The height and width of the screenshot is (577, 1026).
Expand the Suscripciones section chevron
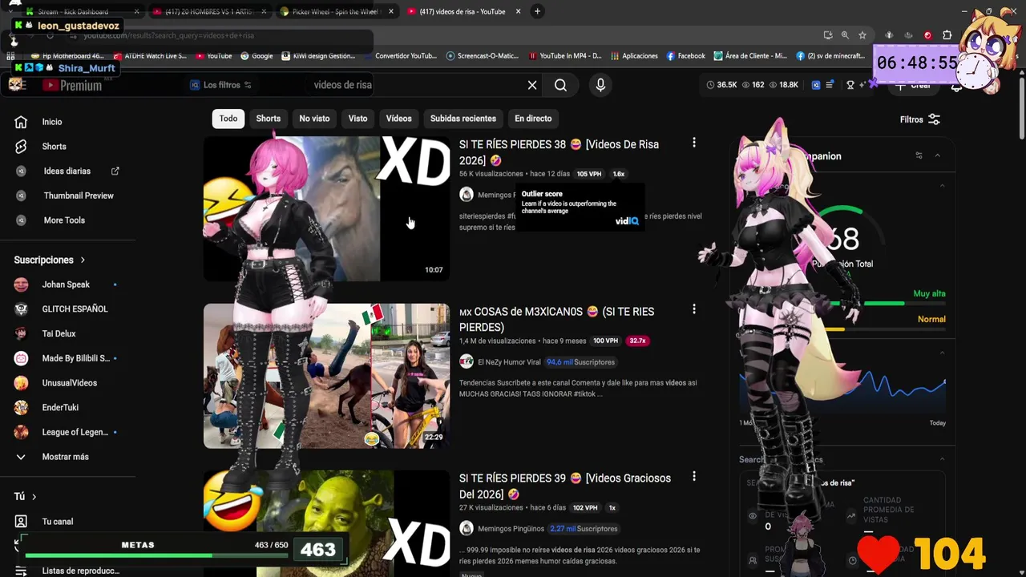coord(82,260)
